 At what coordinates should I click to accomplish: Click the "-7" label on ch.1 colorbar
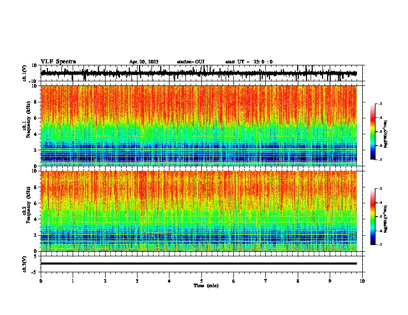[x=380, y=160]
